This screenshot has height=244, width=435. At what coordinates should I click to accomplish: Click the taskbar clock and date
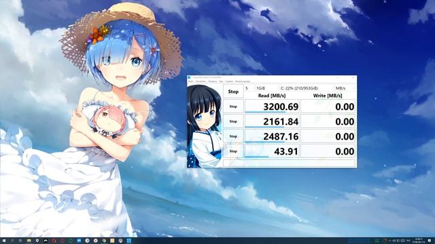(x=419, y=241)
